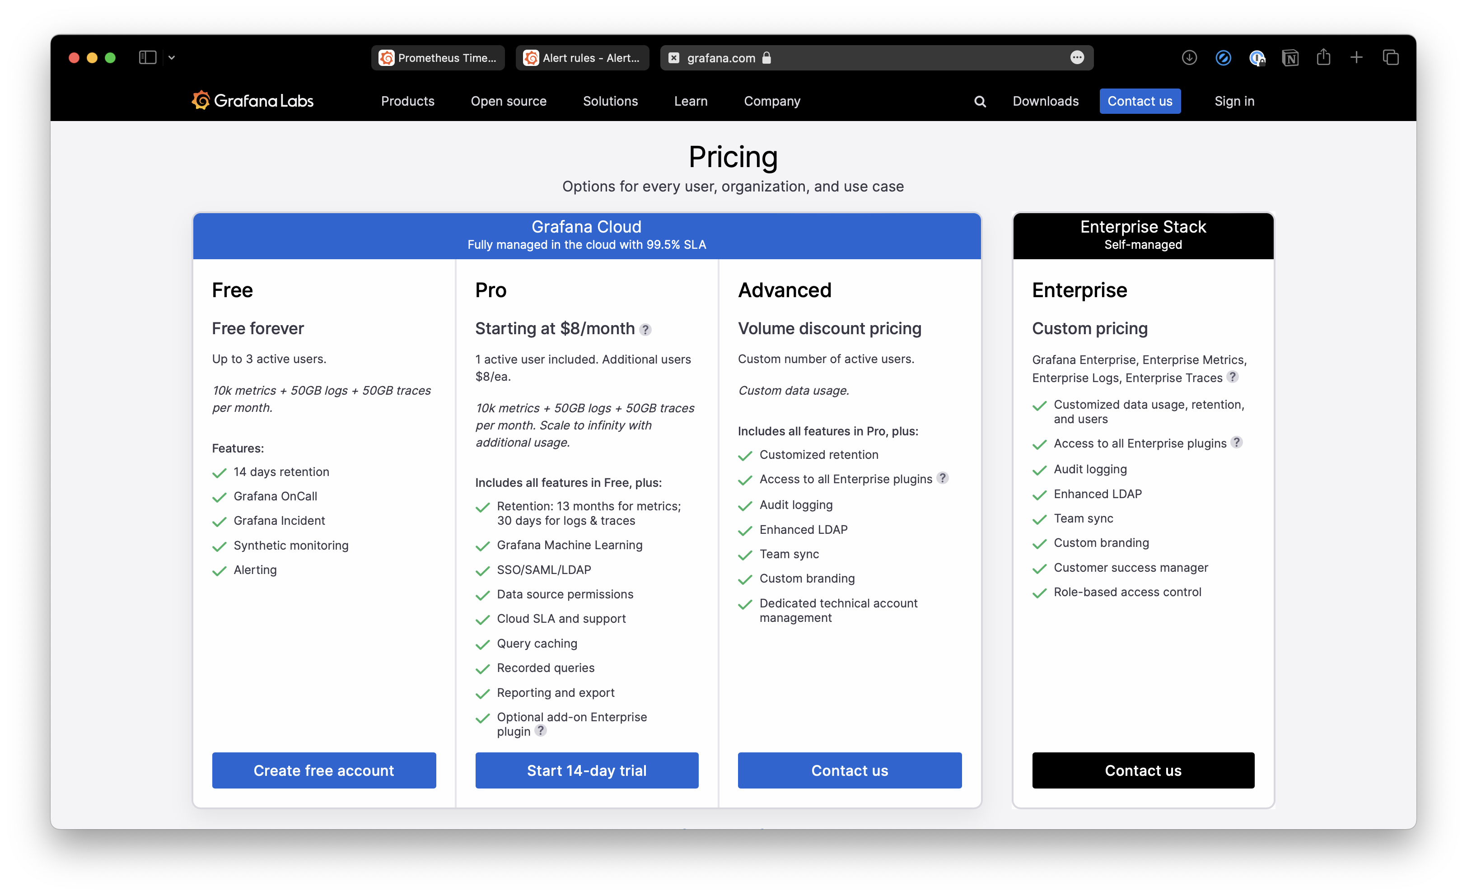Open Safari downloads icon in toolbar
1467x896 pixels.
1189,58
